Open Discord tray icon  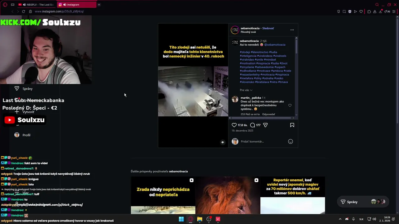point(347,219)
